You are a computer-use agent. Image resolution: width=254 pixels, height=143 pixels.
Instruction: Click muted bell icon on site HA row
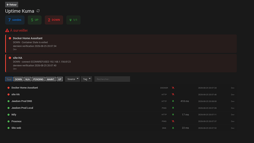click(173, 94)
